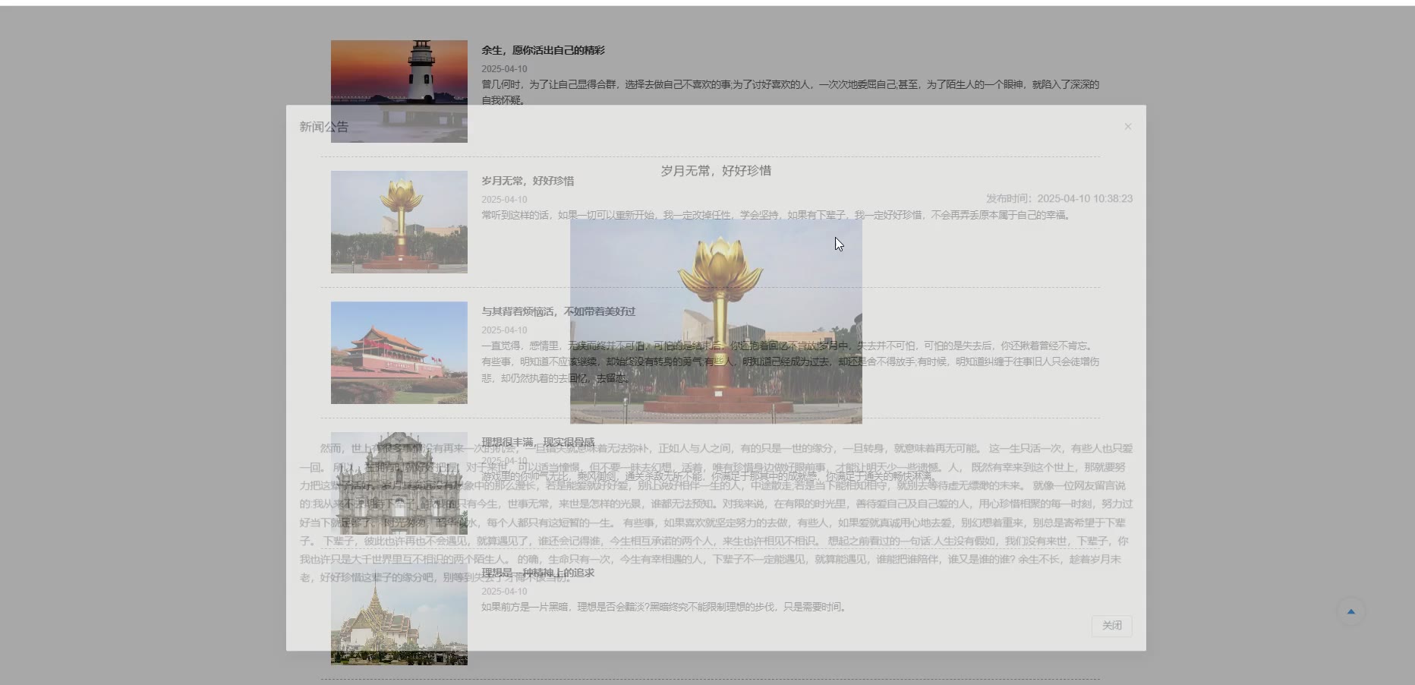Click the date under 与其背着烦恼活，不如带着美好过
This screenshot has width=1415, height=685.
[x=504, y=330]
